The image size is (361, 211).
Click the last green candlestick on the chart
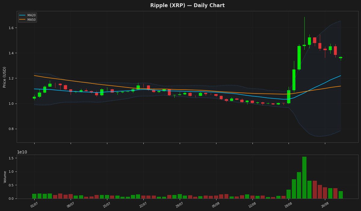click(x=341, y=58)
